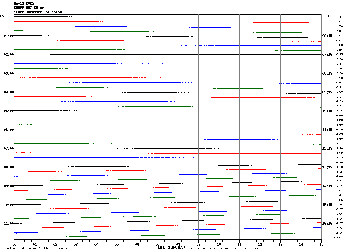Click the '07:15' UTC time label
Screen dimensions: 344x252
[x=327, y=55]
